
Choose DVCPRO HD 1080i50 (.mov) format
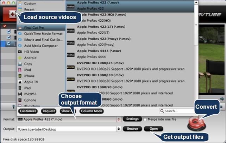[130, 90]
